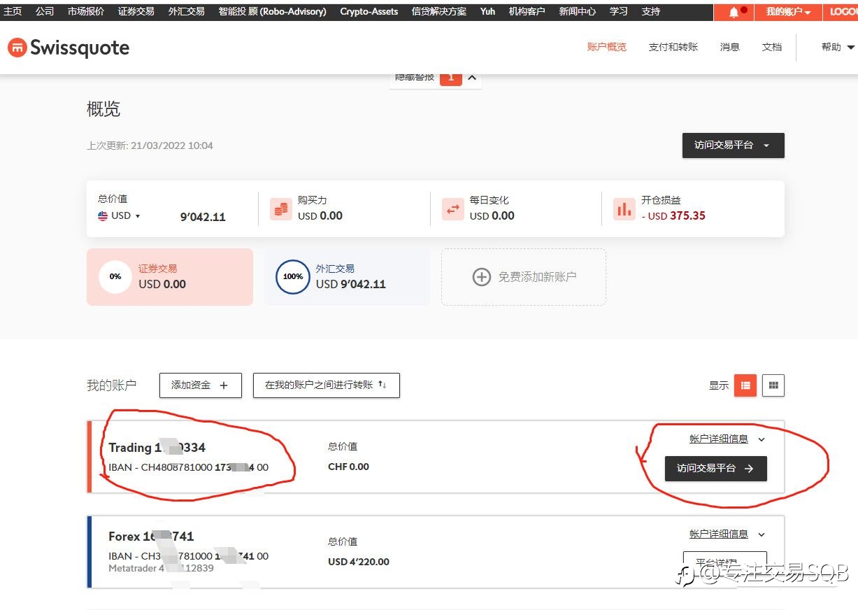Click the Trading account IBAN text

point(188,467)
